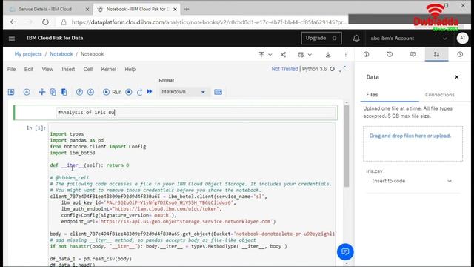Switch to the Files tab
474x267 pixels.
click(372, 95)
